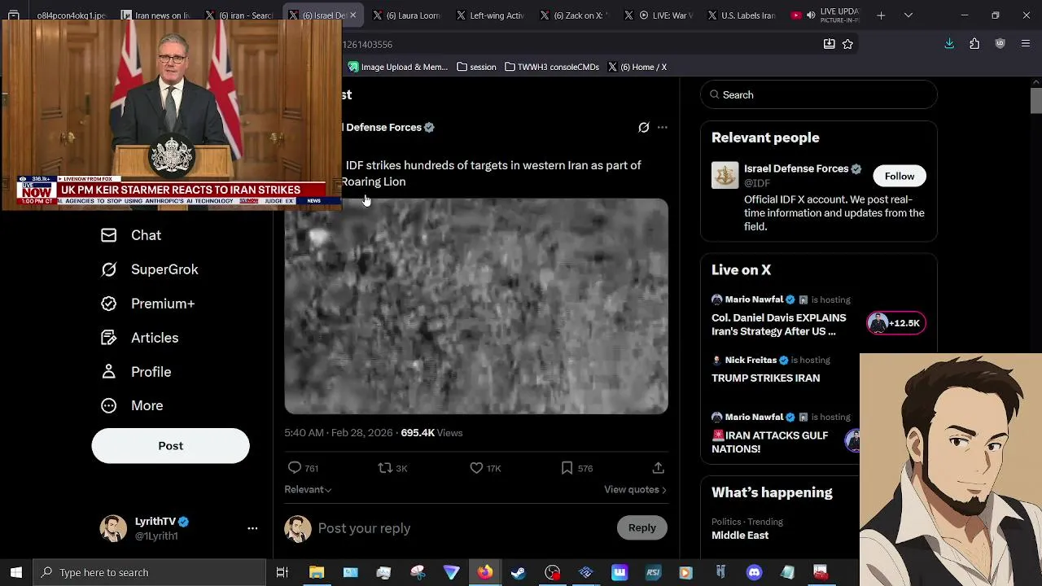This screenshot has width=1042, height=586.
Task: Open the RSI launcher taskbar icon
Action: (653, 572)
